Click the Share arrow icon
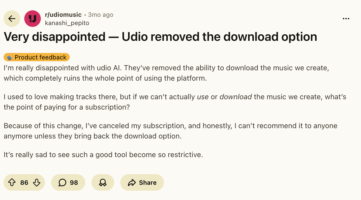361x200 pixels. point(132,183)
